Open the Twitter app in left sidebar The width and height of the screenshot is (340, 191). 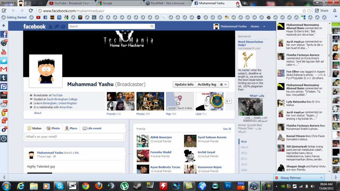(4, 60)
